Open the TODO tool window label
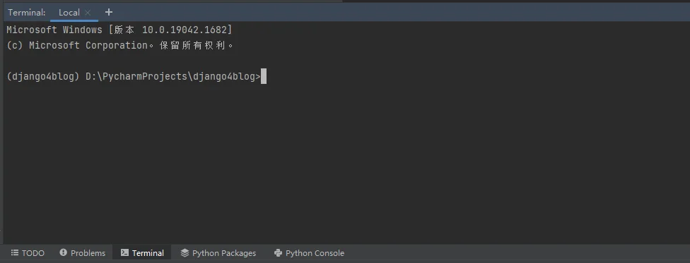Screen dimensions: 690x263 point(33,253)
